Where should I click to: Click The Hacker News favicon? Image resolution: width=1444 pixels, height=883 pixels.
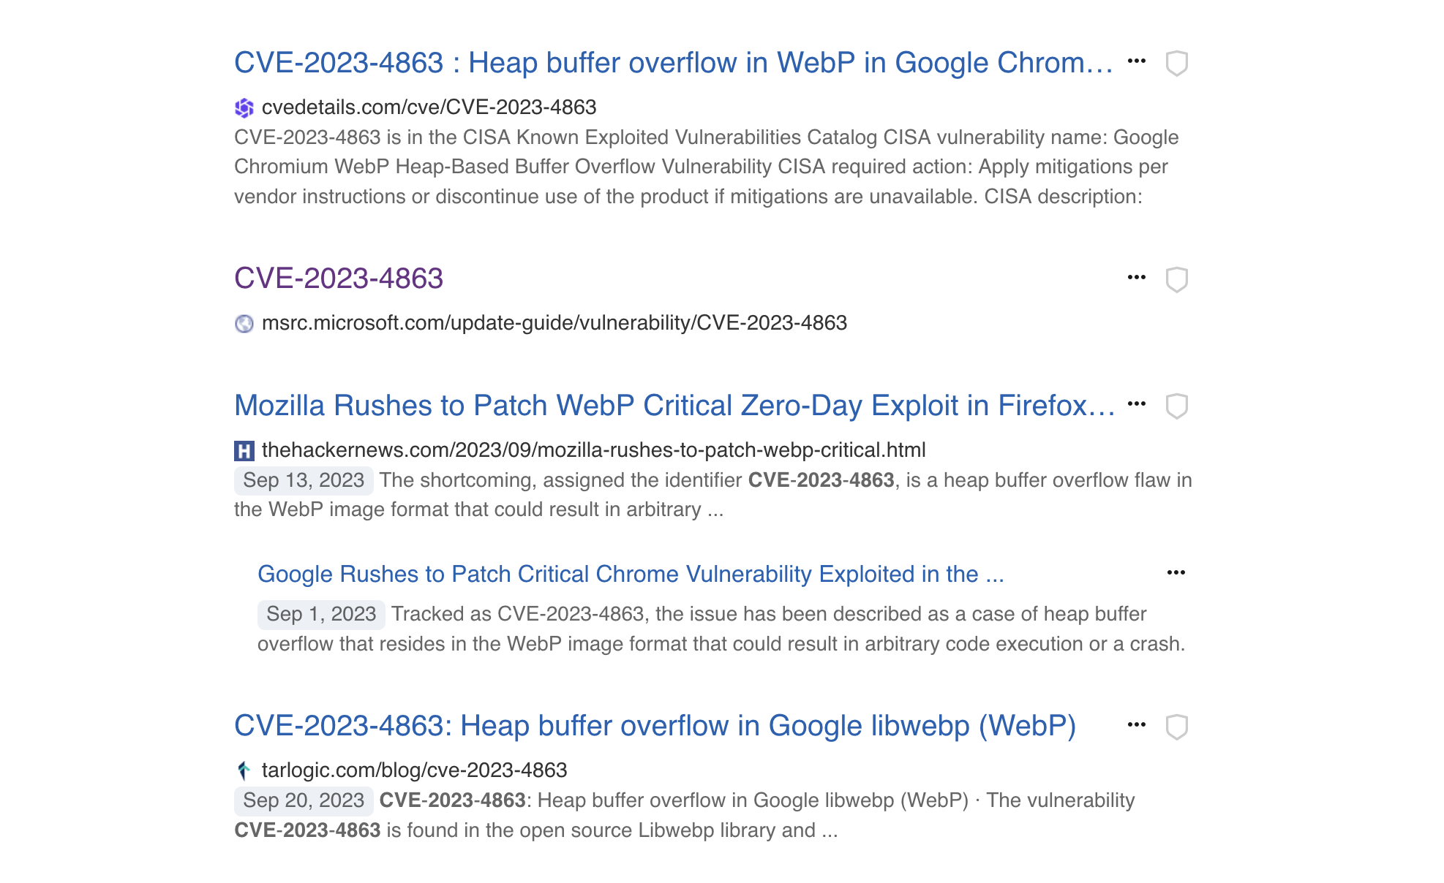(244, 450)
